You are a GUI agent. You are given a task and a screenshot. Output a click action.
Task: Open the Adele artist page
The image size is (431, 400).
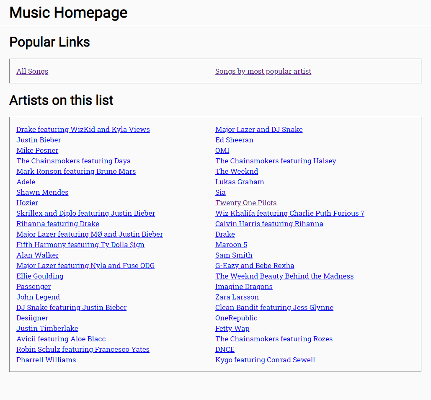click(x=26, y=182)
